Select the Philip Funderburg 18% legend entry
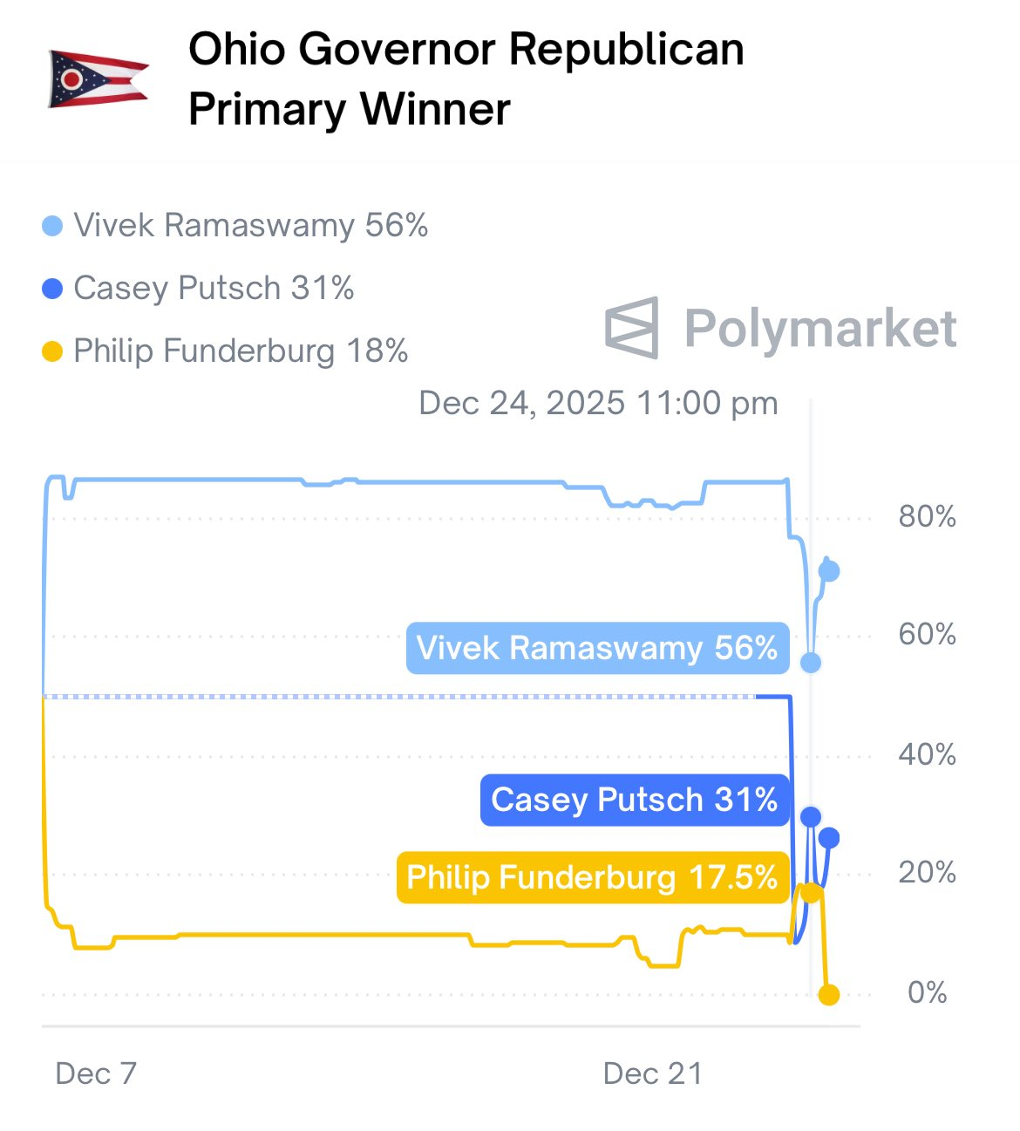 click(x=241, y=351)
